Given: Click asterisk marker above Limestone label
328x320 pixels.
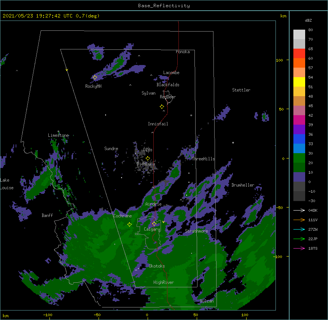Looking at the screenshot, I should (x=58, y=131).
